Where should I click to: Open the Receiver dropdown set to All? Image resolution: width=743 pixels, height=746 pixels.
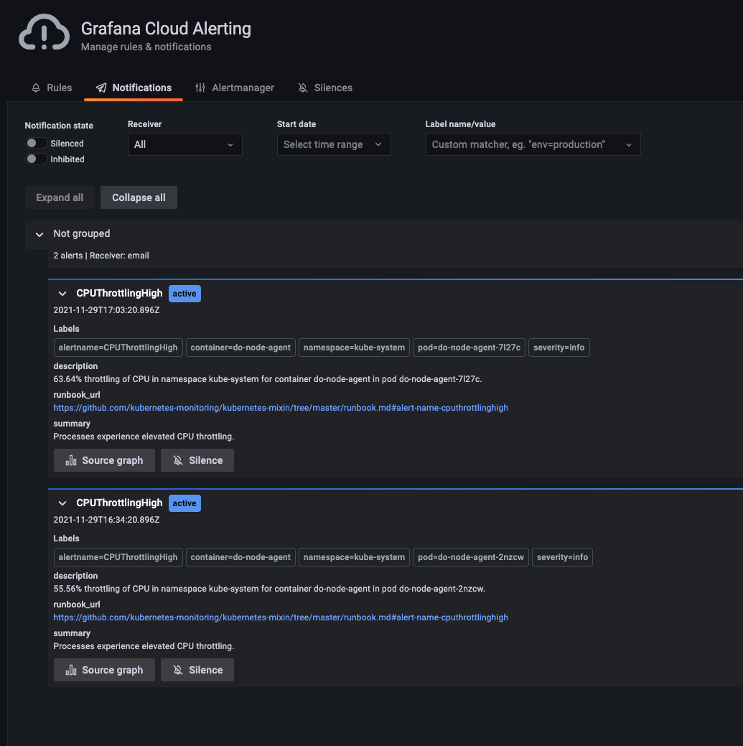[184, 144]
